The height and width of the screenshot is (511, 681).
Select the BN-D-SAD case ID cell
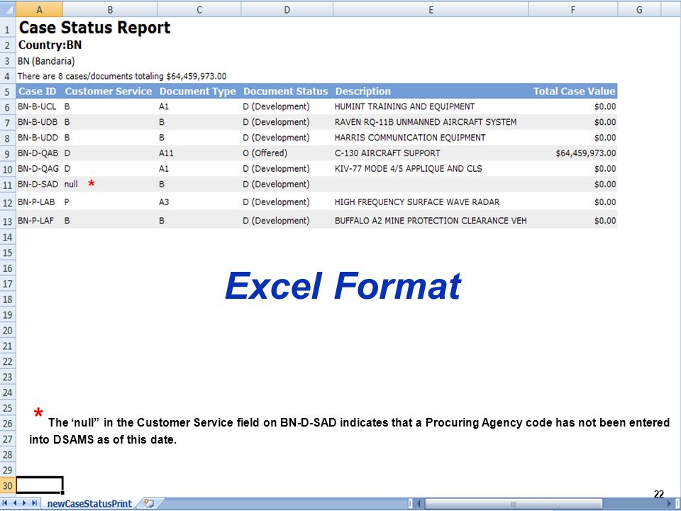click(x=39, y=185)
